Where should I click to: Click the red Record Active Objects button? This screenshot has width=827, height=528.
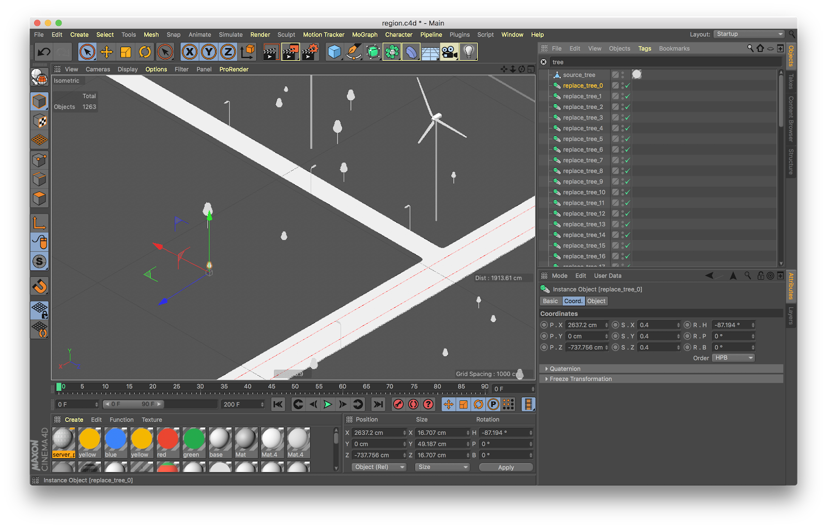pos(398,404)
